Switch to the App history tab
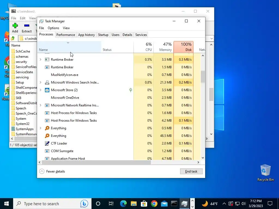 [x=86, y=35]
